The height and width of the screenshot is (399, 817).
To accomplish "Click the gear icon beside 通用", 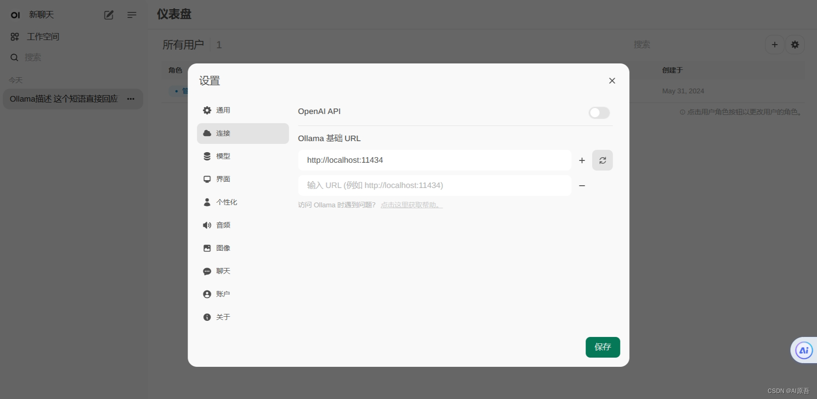I will click(x=207, y=110).
